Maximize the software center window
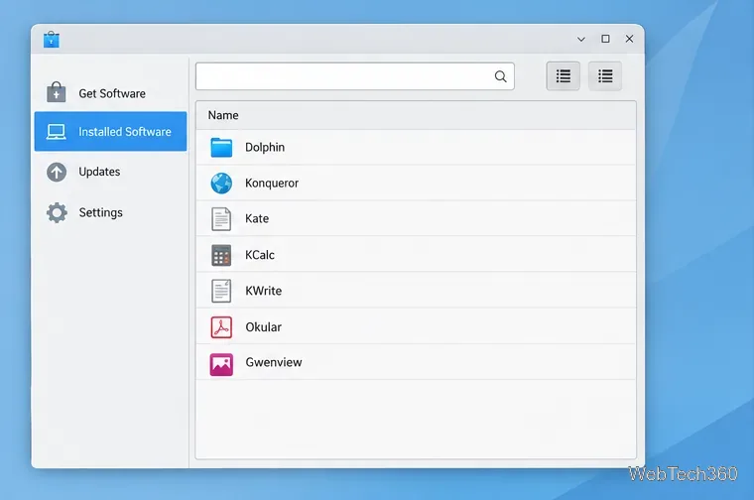 (x=605, y=39)
